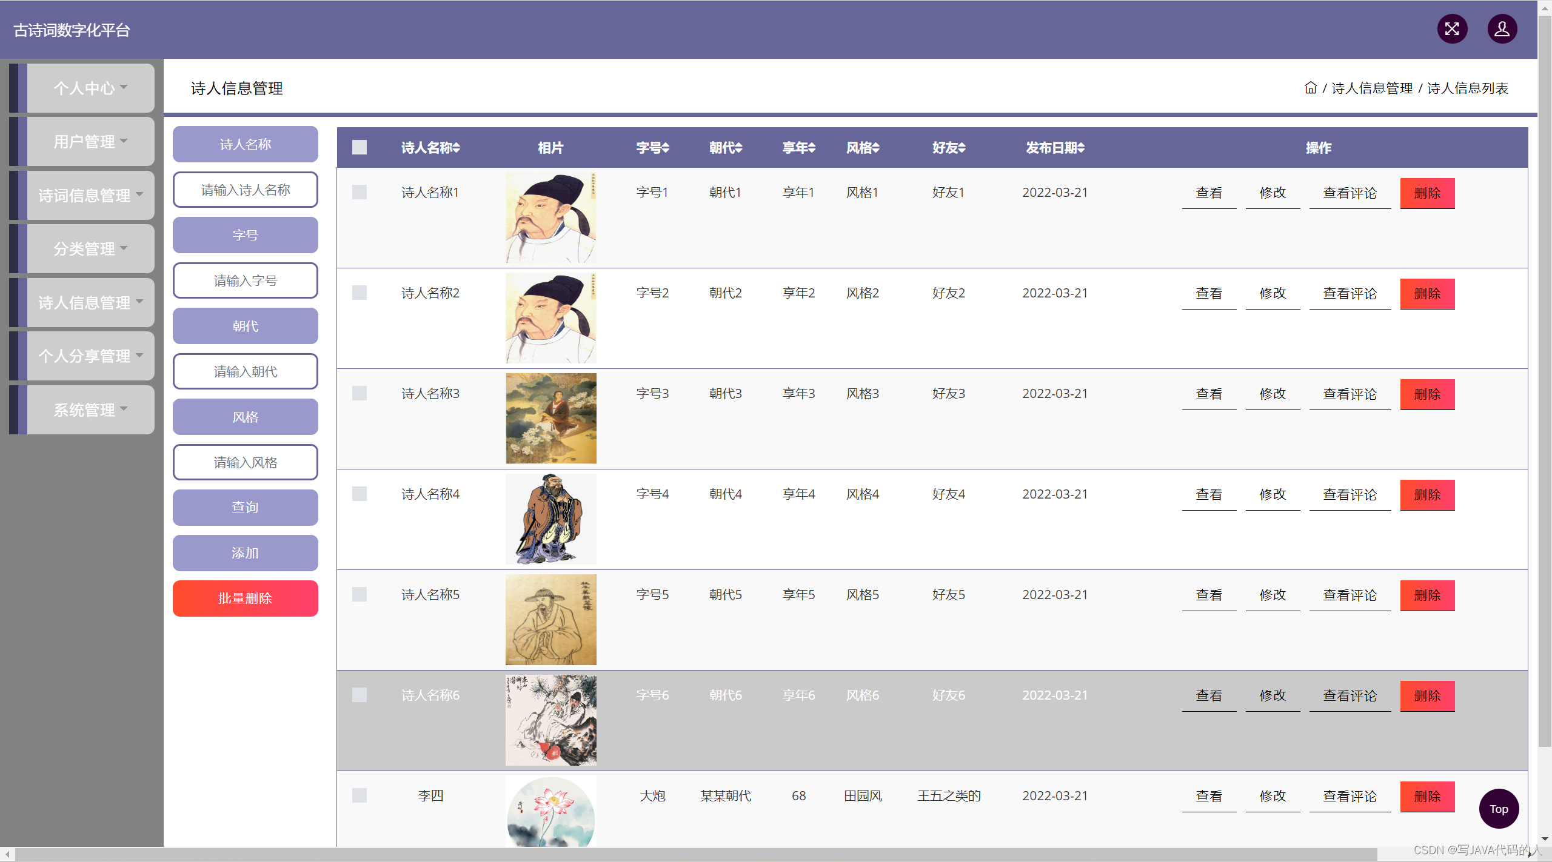Viewport: 1552px width, 862px height.
Task: Sort table by 诗人名称 column arrows
Action: click(457, 148)
